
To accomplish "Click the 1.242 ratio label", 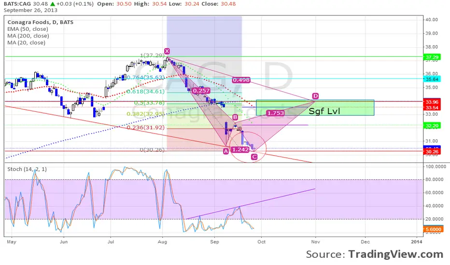I will (240, 149).
